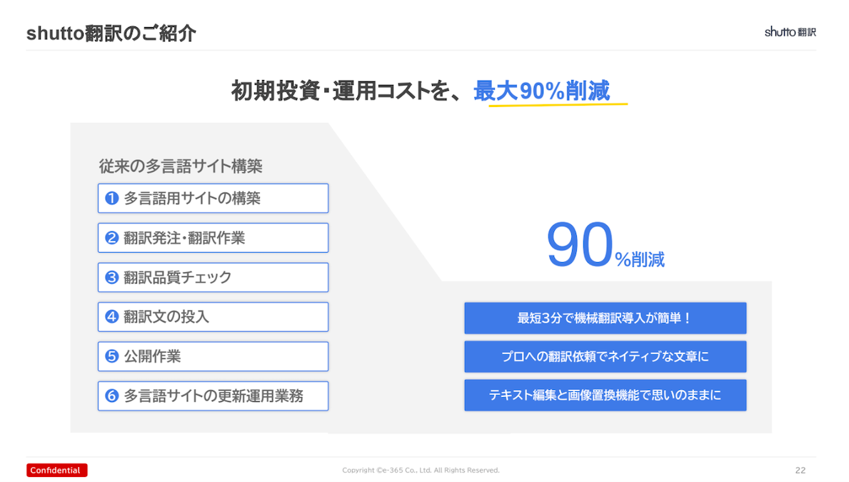Screen dimensions: 849x482
Task: Click the heading 従来の多言語サイト構築
Action: (x=181, y=166)
